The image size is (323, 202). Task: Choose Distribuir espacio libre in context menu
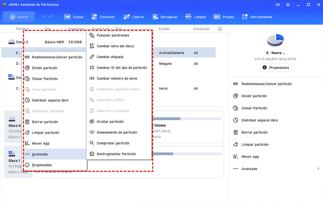click(54, 100)
